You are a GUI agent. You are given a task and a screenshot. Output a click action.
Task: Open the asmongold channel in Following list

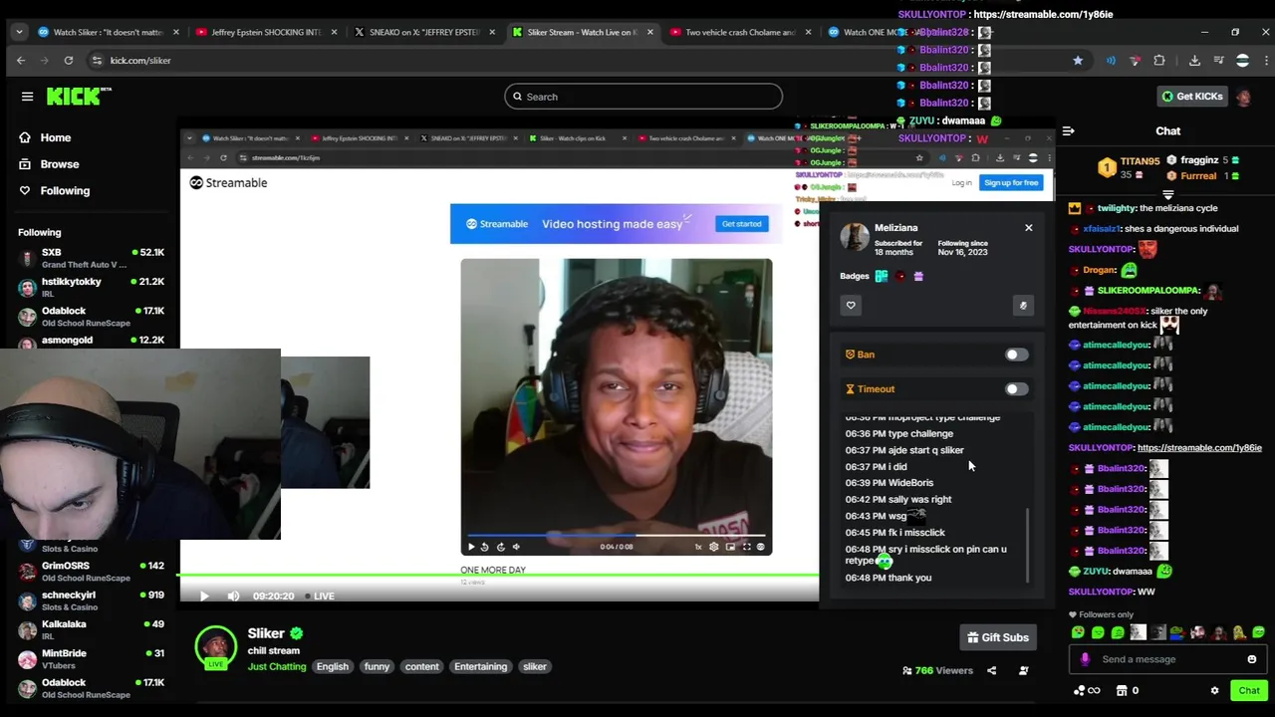[90, 341]
